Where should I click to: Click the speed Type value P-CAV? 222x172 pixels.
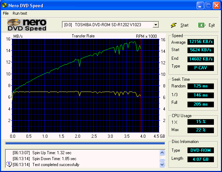(201, 68)
